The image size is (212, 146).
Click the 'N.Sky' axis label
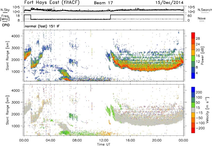5,10
